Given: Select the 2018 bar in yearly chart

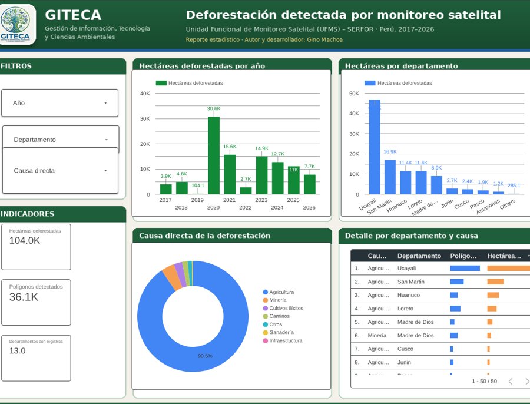Looking at the screenshot, I should (x=182, y=188).
